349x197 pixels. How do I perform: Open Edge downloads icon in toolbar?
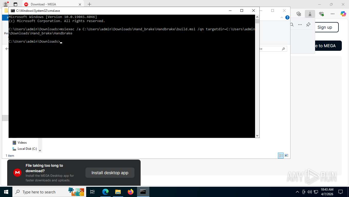click(x=310, y=14)
